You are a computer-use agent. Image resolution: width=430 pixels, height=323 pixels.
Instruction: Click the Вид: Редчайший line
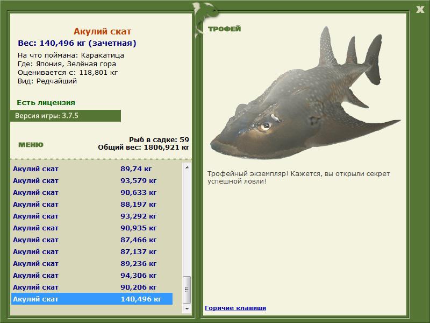(47, 81)
